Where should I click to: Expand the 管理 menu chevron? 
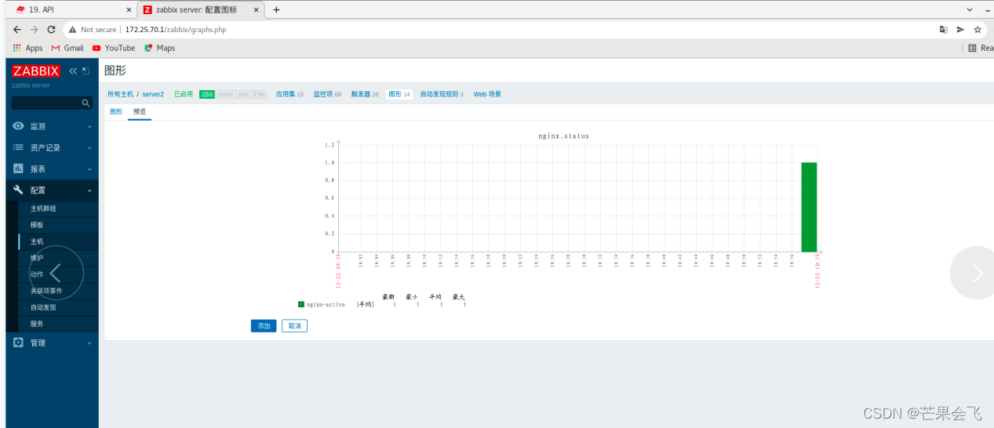point(89,343)
